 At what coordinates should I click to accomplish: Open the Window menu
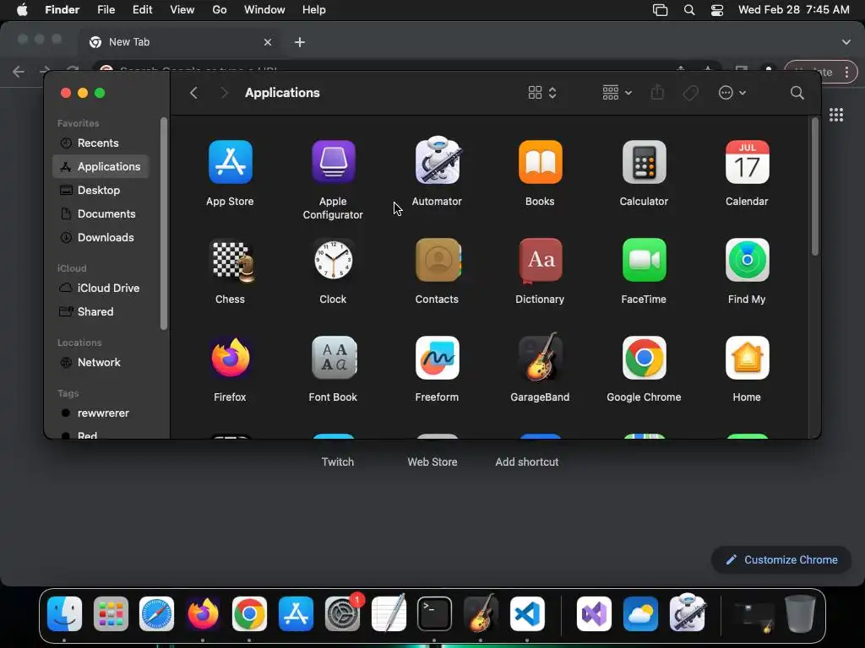[x=264, y=10]
